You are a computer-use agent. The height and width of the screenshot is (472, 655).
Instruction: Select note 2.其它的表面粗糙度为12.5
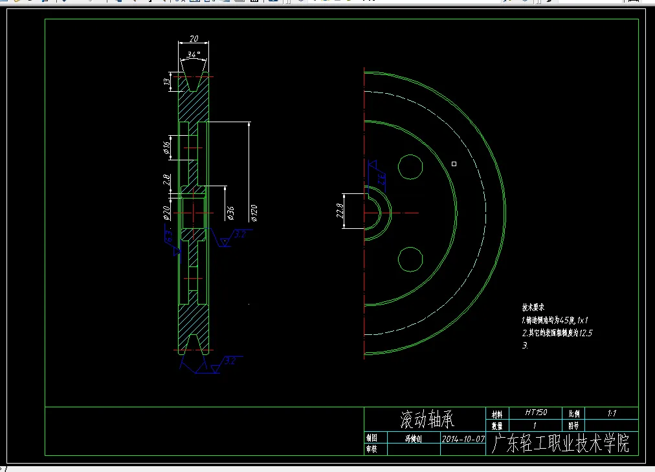click(x=557, y=333)
